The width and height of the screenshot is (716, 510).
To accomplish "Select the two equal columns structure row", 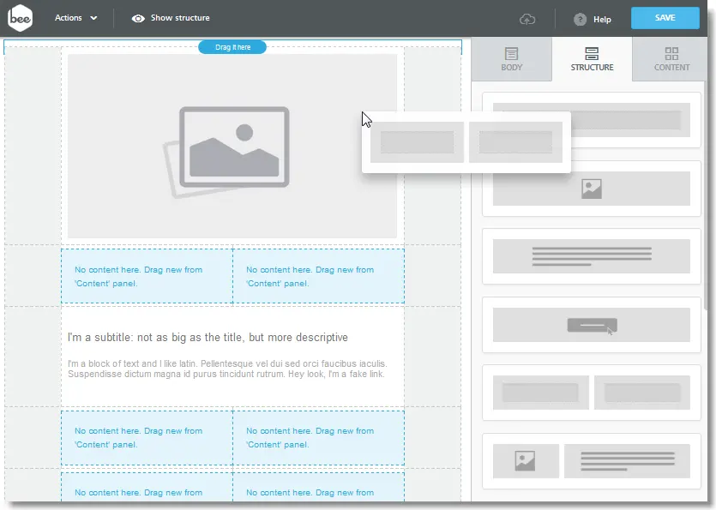I will tap(592, 393).
